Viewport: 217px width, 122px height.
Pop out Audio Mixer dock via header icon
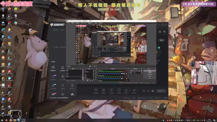[128, 69]
